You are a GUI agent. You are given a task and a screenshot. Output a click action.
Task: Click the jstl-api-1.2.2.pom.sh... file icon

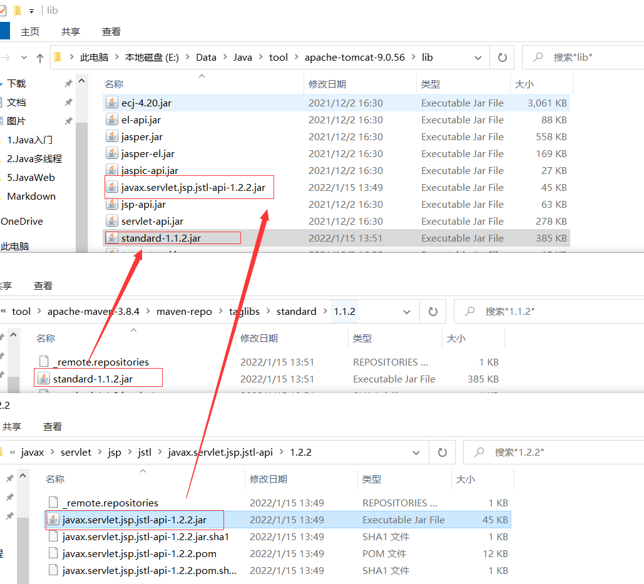(x=53, y=570)
